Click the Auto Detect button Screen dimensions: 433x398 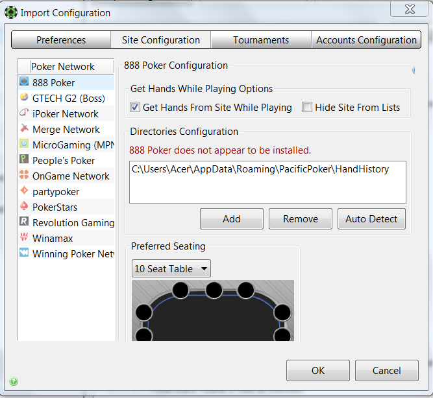click(371, 219)
